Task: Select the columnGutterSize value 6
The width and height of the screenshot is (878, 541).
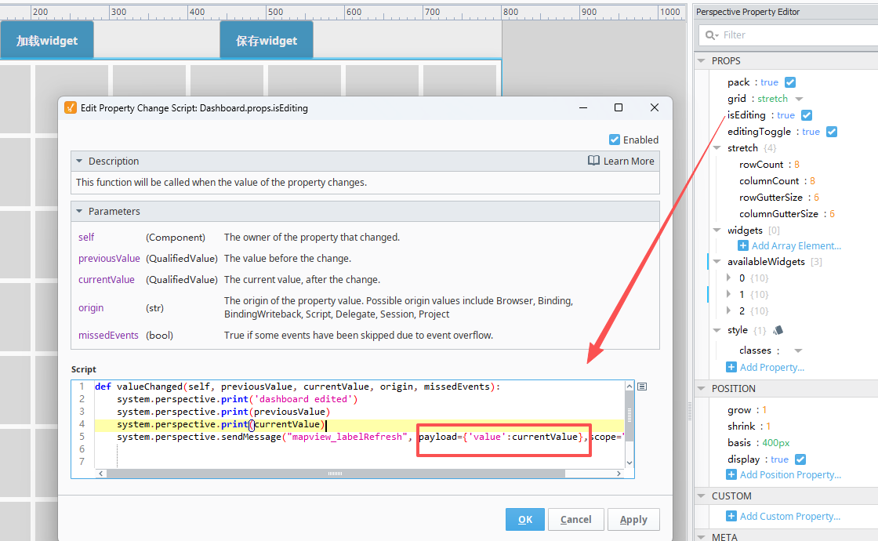Action: click(832, 214)
